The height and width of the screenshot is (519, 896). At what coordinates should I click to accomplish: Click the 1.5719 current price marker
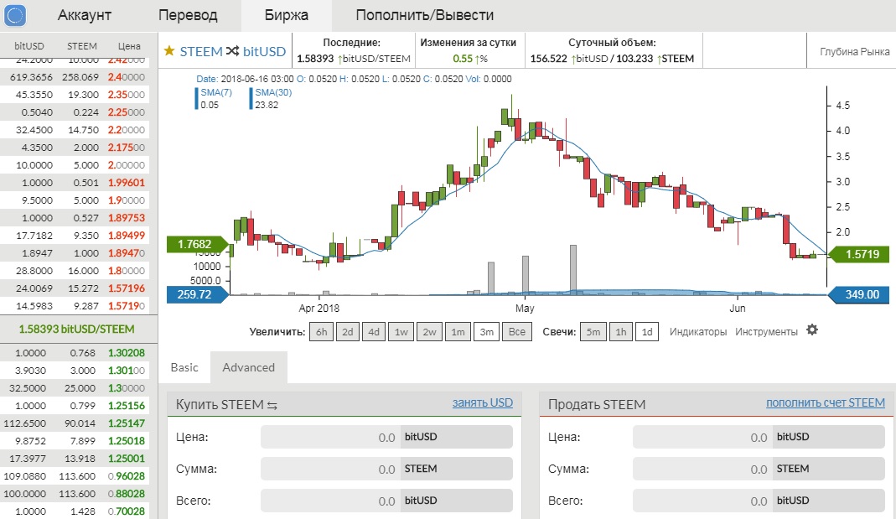[861, 254]
